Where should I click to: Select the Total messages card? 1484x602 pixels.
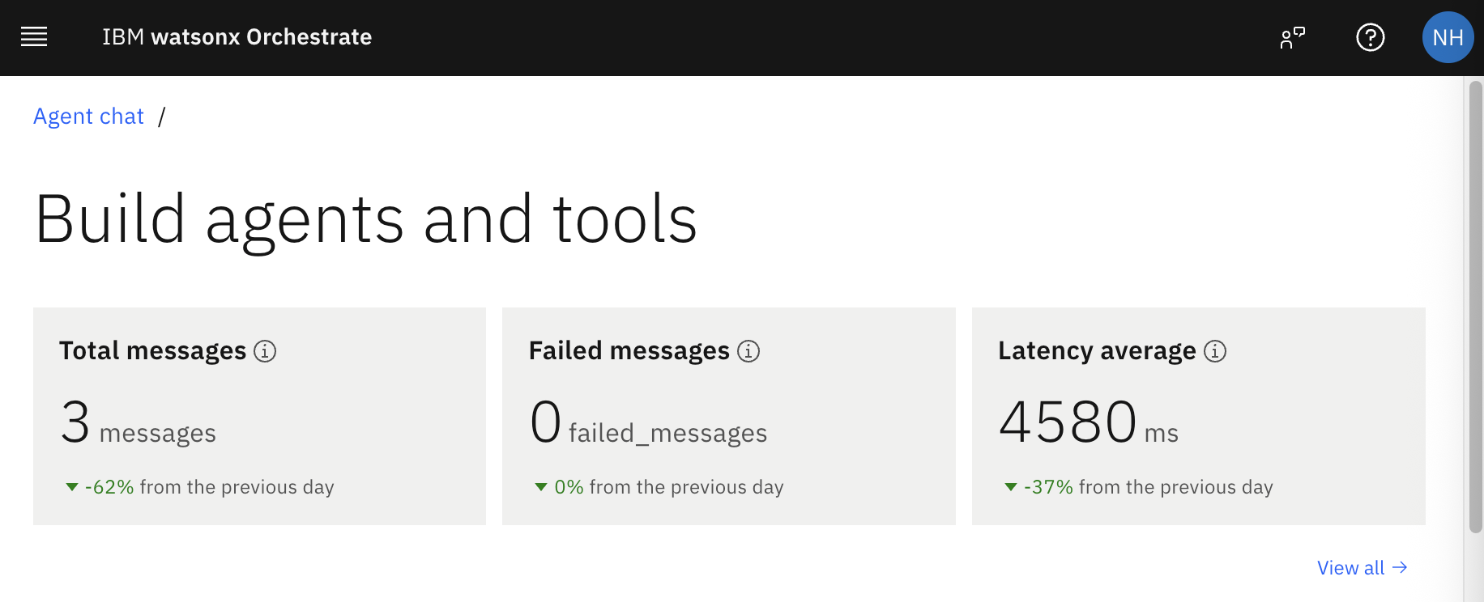click(x=259, y=416)
